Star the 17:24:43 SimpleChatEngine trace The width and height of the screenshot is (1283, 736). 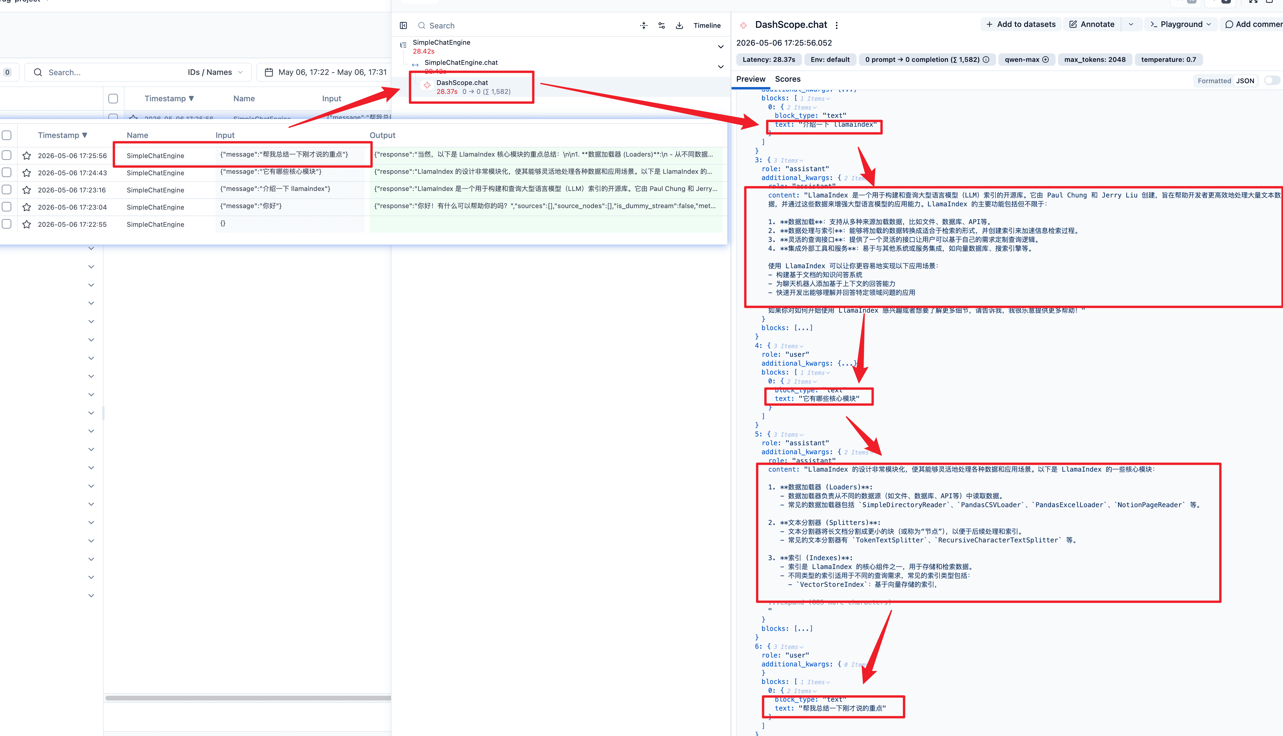[27, 173]
